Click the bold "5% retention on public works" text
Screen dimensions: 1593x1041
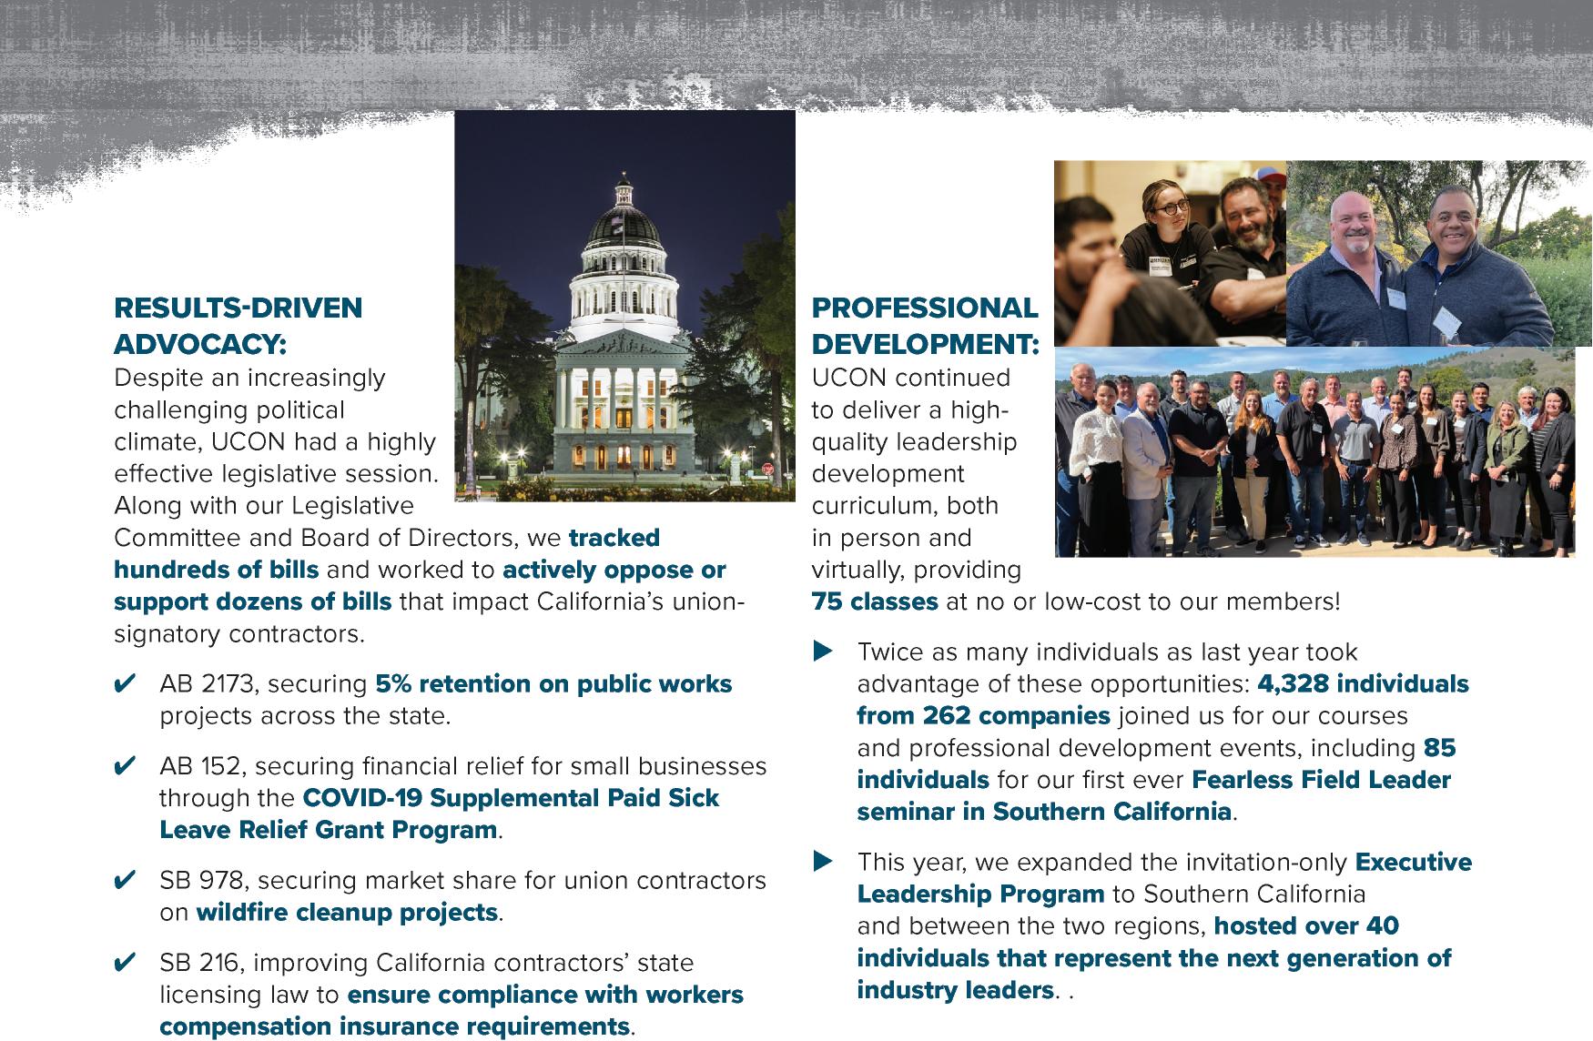553,683
